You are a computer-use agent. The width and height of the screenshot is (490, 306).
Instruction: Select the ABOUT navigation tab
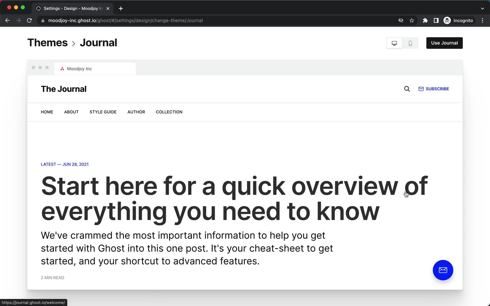[71, 112]
